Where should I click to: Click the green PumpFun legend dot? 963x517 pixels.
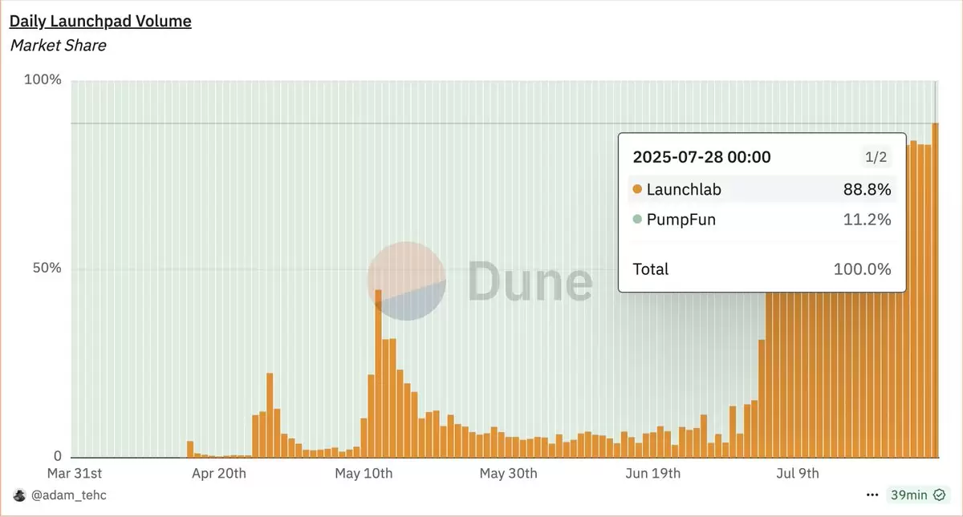(637, 220)
